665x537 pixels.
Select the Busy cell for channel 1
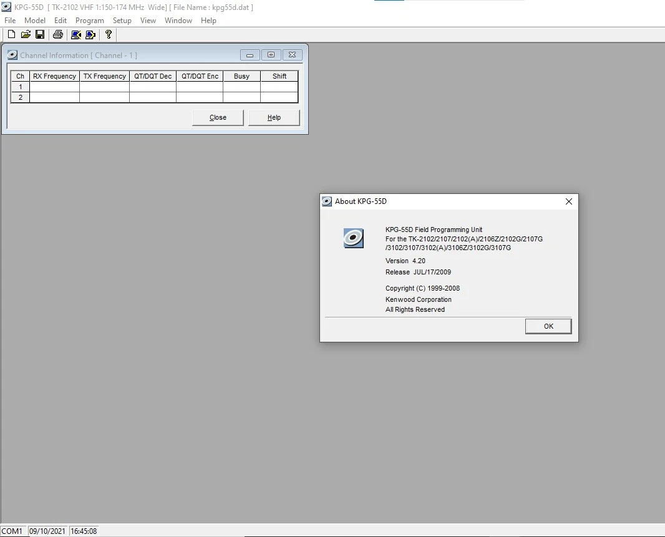point(242,87)
